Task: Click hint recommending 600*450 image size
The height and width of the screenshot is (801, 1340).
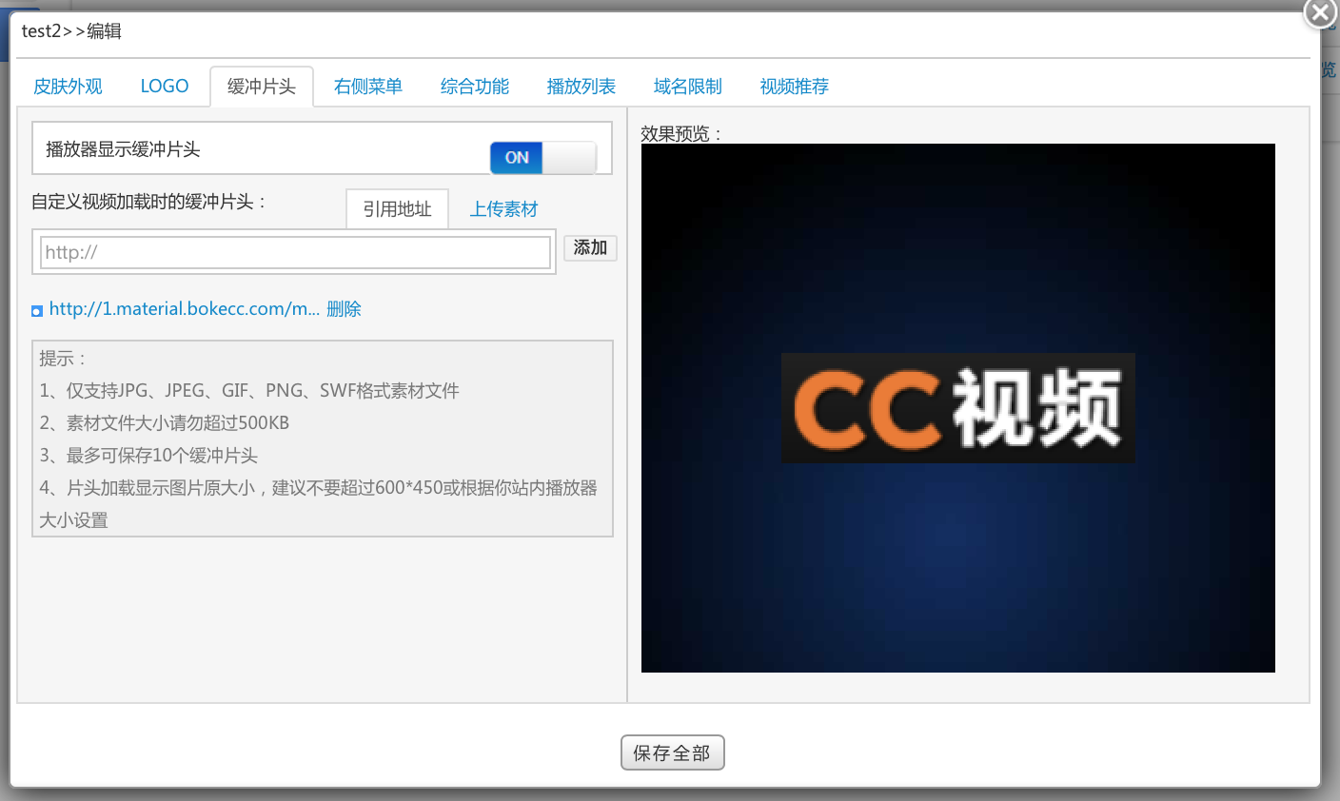Action: point(319,503)
